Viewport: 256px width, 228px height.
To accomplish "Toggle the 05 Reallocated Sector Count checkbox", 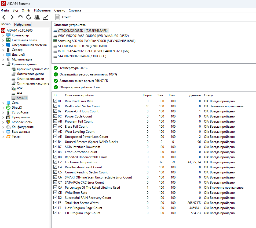I will coord(55,106).
